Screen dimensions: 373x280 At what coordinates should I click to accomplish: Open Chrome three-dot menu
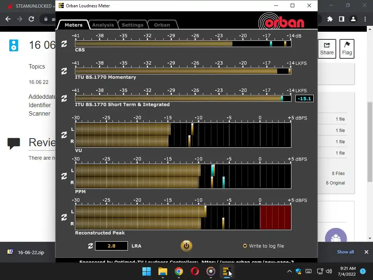click(x=365, y=19)
